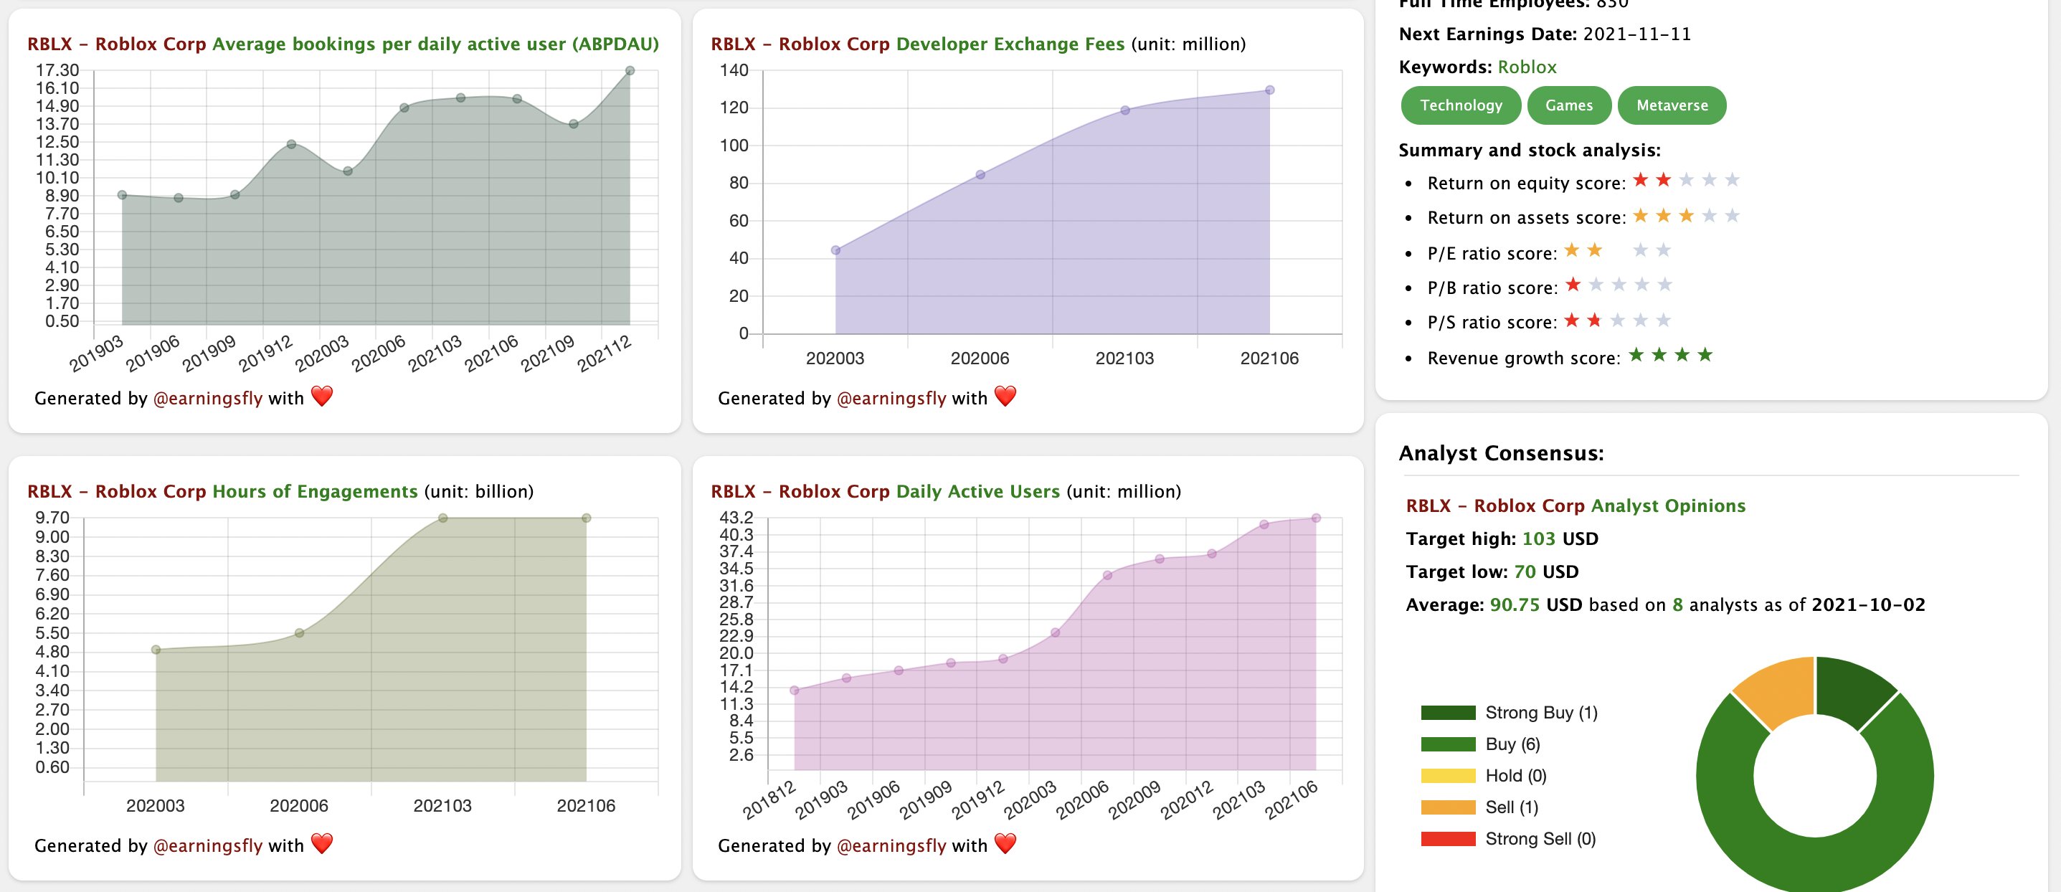
Task: Click the 201912 data point on ABPDAU chart
Action: click(291, 145)
